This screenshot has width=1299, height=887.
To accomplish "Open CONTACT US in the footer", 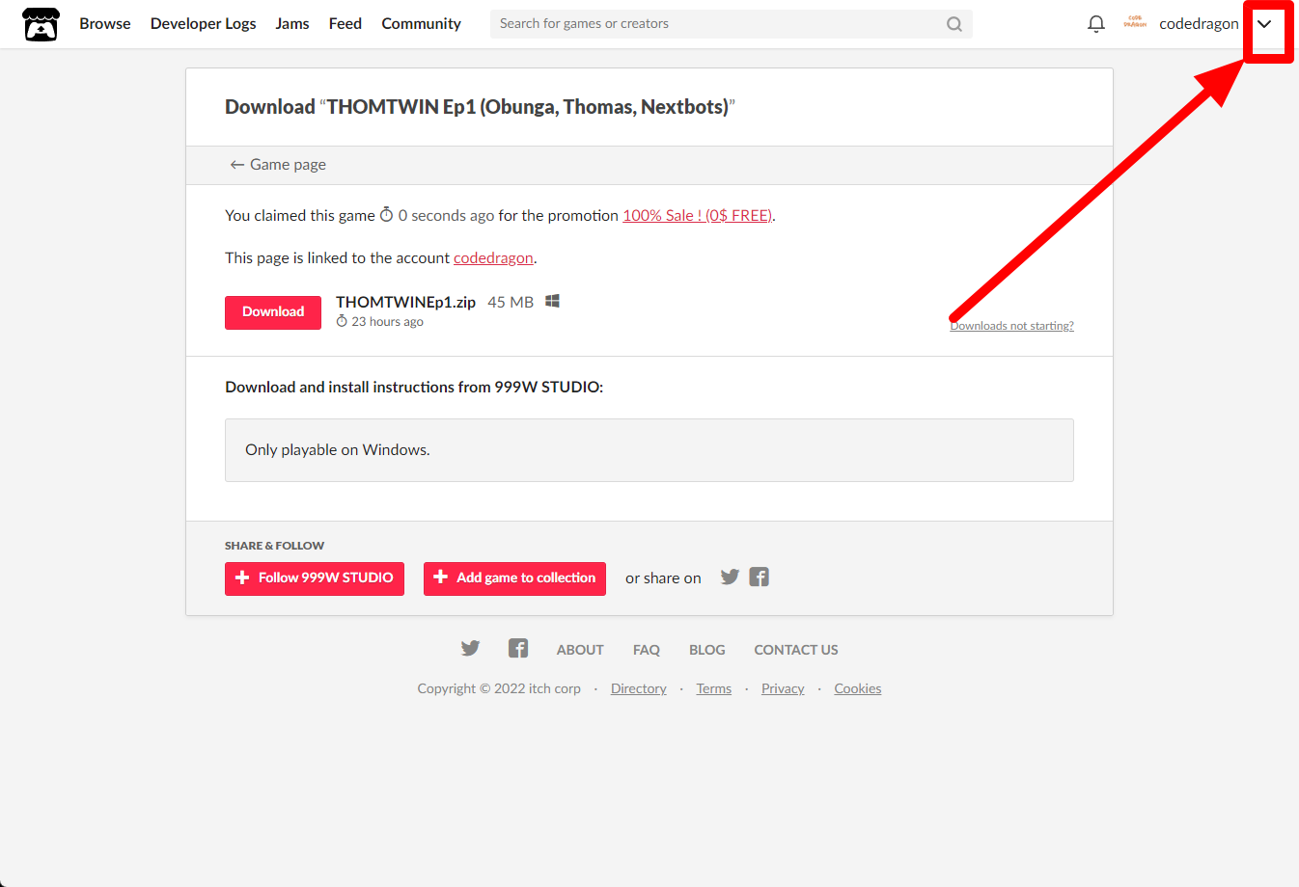I will coord(796,650).
